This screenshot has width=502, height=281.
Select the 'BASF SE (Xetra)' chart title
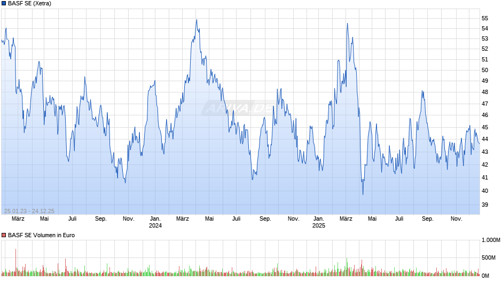pyautogui.click(x=29, y=4)
